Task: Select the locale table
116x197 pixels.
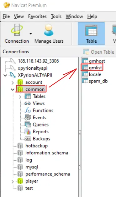Action: pos(95,74)
